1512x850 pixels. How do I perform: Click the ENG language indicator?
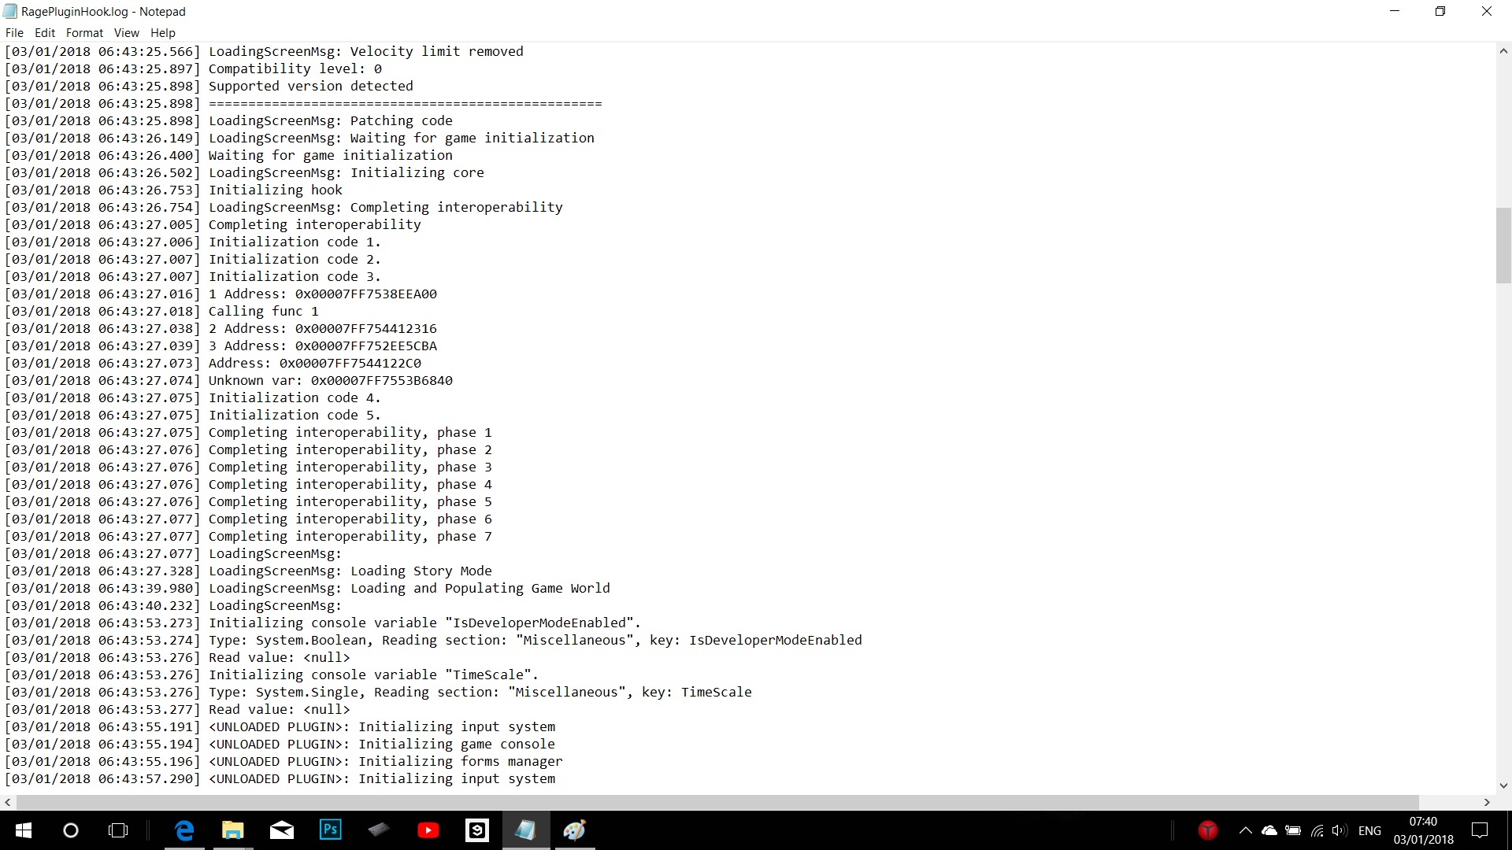coord(1369,830)
